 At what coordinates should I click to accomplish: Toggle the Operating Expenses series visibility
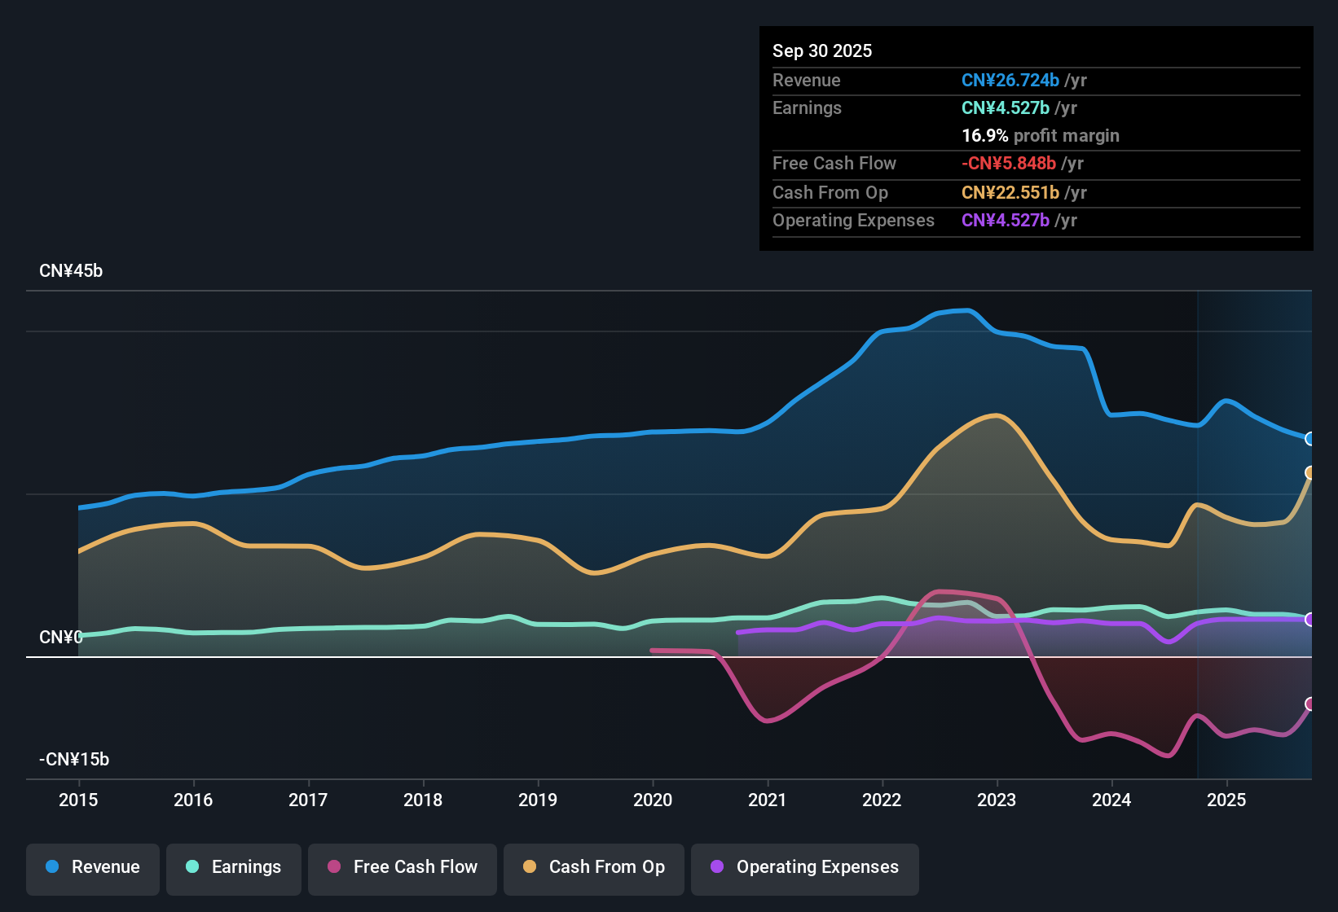[x=804, y=867]
